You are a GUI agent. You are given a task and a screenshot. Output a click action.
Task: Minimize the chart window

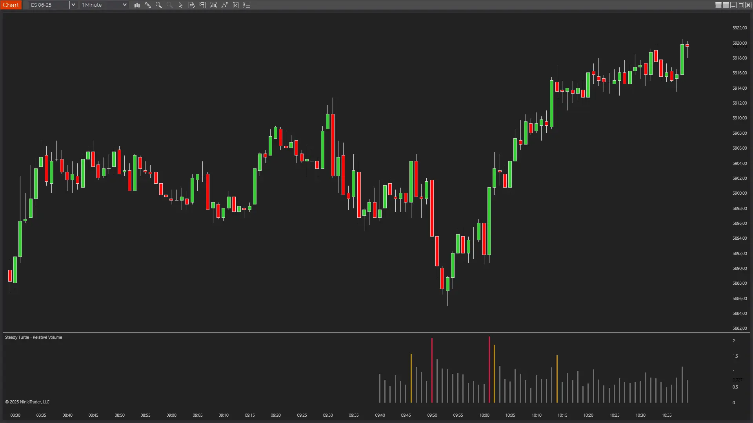733,5
